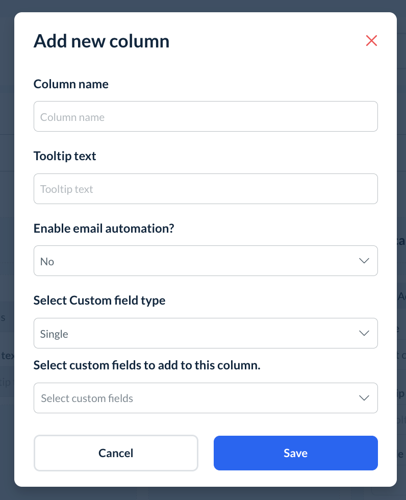
Task: Click the "Tooltip text" field label
Action: pos(65,156)
